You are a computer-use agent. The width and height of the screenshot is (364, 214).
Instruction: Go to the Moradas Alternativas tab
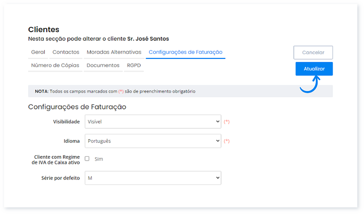(x=114, y=52)
